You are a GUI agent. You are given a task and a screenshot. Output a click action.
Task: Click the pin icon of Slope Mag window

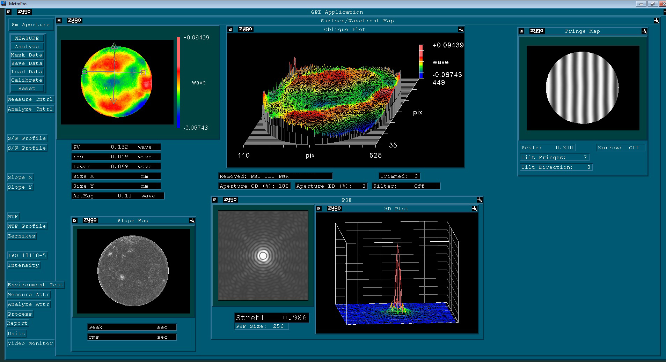pyautogui.click(x=192, y=220)
